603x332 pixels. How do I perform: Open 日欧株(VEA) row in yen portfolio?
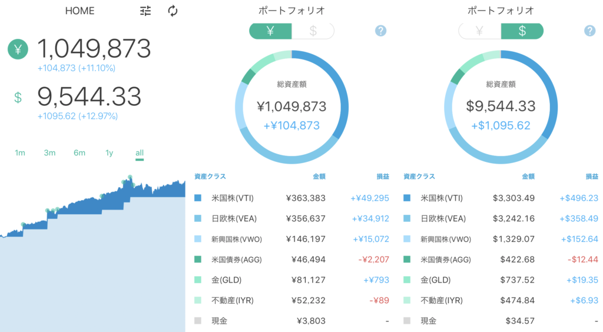coord(291,218)
